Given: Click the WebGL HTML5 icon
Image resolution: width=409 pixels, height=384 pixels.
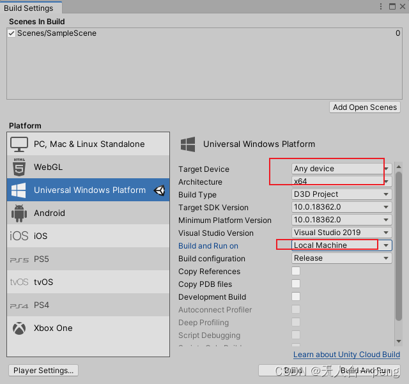Looking at the screenshot, I should click(19, 167).
